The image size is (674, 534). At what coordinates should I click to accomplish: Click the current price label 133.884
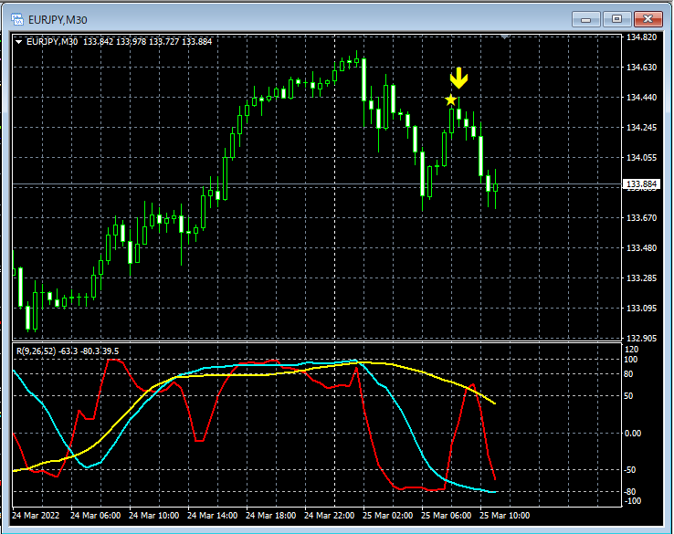pyautogui.click(x=641, y=184)
